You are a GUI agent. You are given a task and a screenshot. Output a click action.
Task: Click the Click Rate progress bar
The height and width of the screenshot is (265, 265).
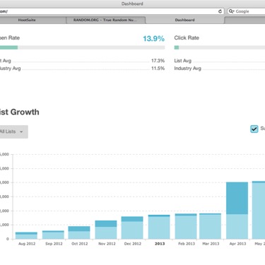tap(220, 47)
